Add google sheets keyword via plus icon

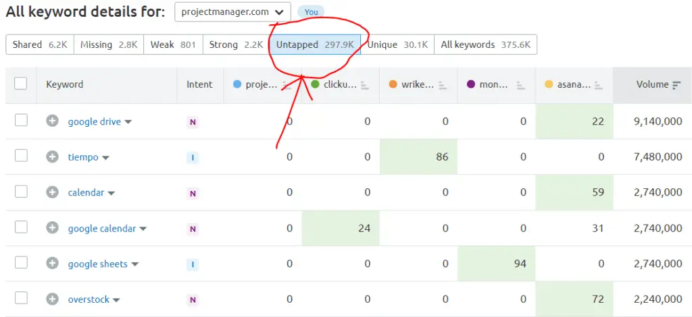point(53,264)
